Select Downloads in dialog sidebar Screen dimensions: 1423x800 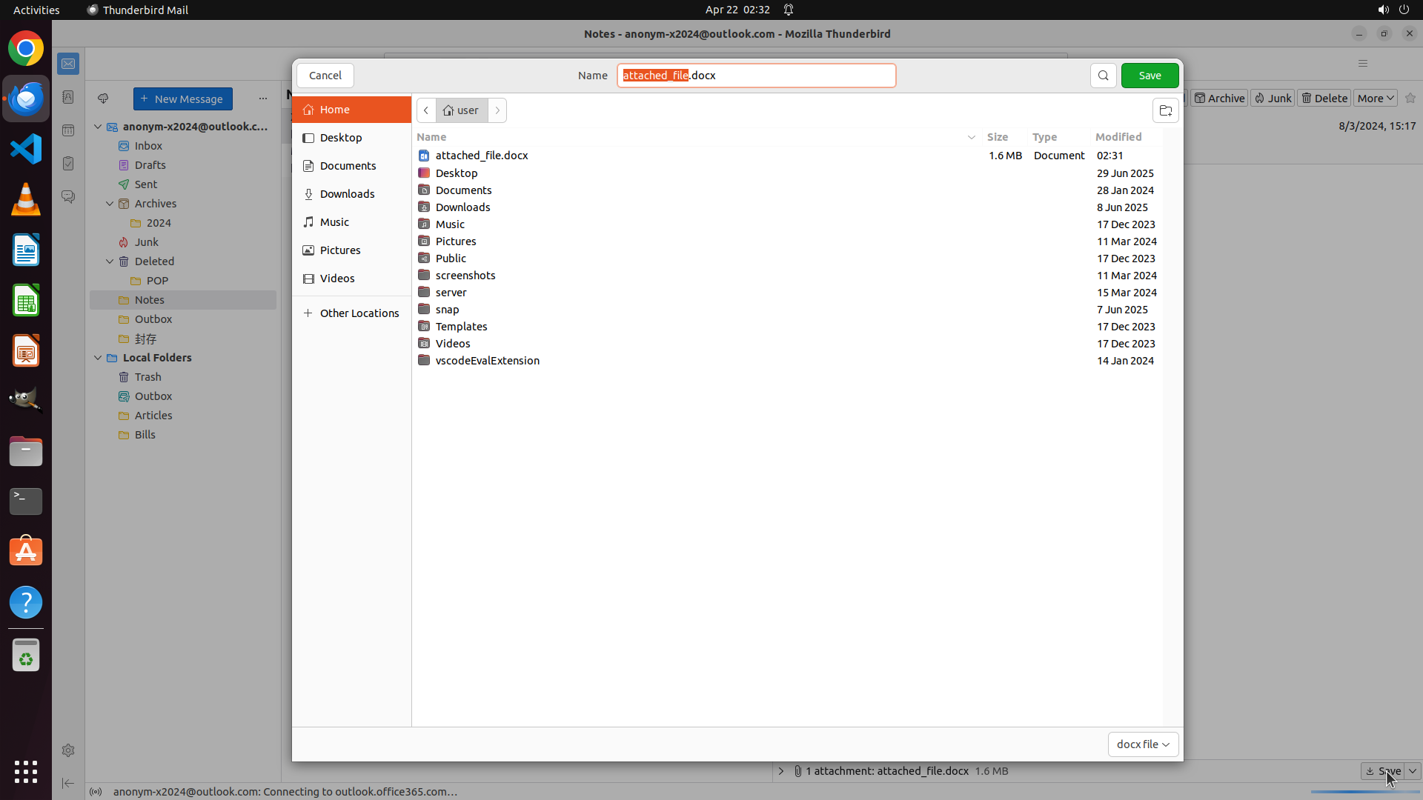347,194
